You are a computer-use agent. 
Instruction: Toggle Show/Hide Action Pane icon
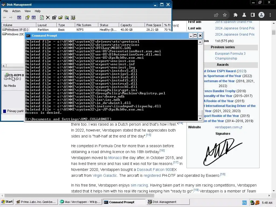pyautogui.click(x=34, y=18)
